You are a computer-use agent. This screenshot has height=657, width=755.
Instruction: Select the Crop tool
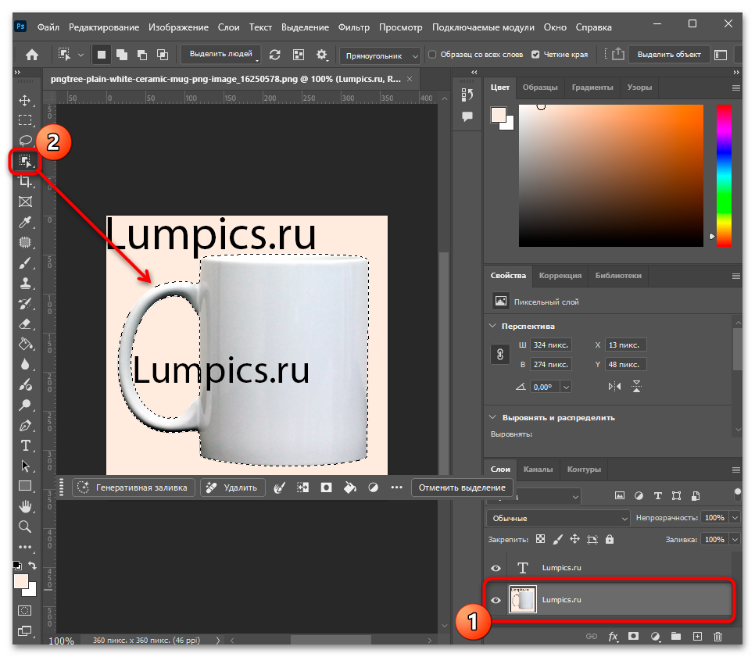(25, 181)
